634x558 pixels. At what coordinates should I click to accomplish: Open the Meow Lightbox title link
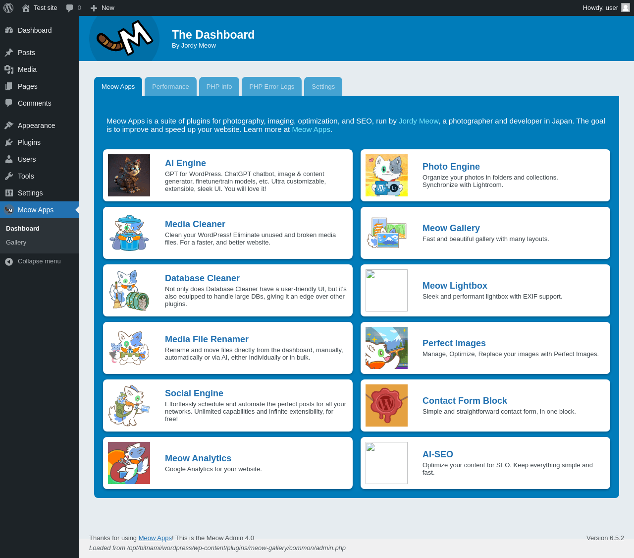(455, 286)
